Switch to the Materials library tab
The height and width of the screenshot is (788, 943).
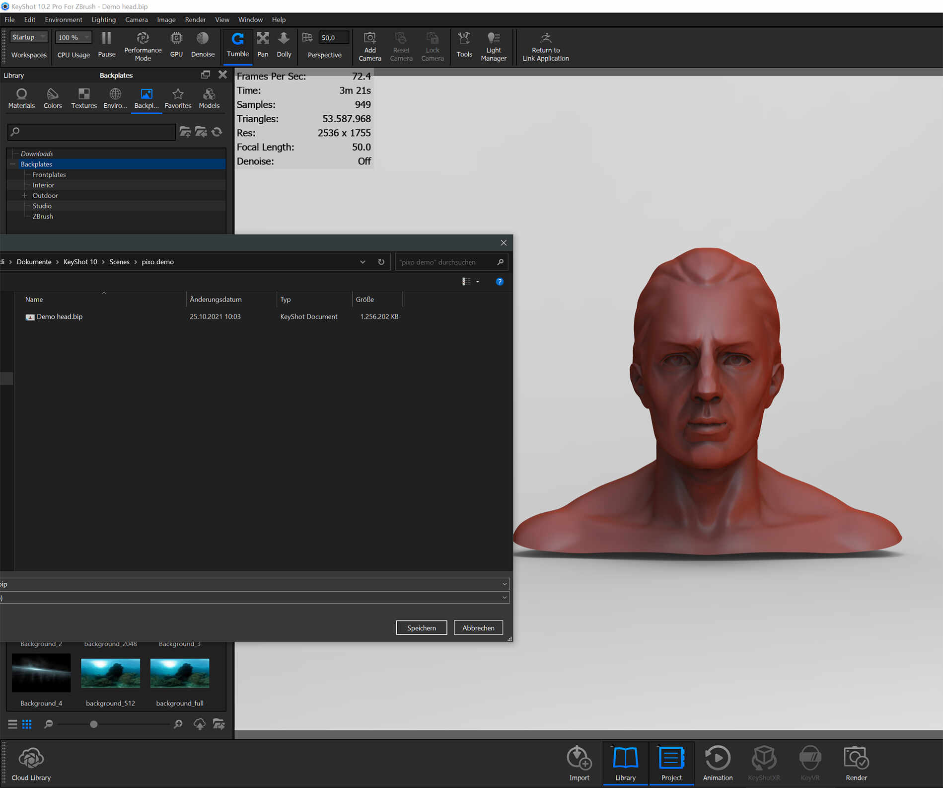(21, 98)
